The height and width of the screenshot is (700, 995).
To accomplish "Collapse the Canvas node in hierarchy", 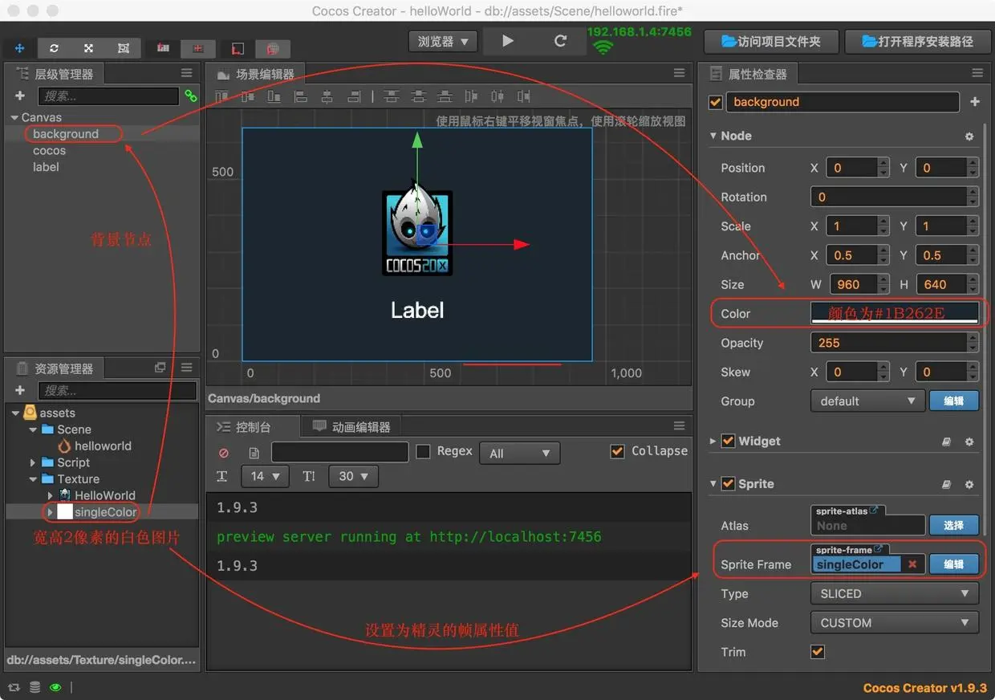I will coord(14,117).
